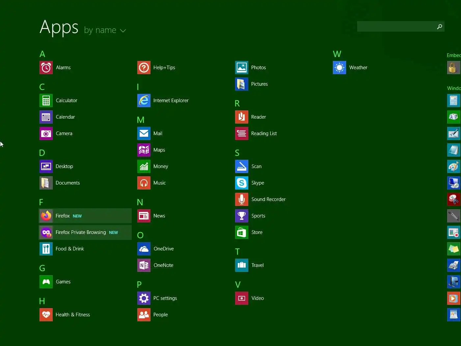Select the letter F group header
Image resolution: width=461 pixels, height=346 pixels.
[41, 202]
